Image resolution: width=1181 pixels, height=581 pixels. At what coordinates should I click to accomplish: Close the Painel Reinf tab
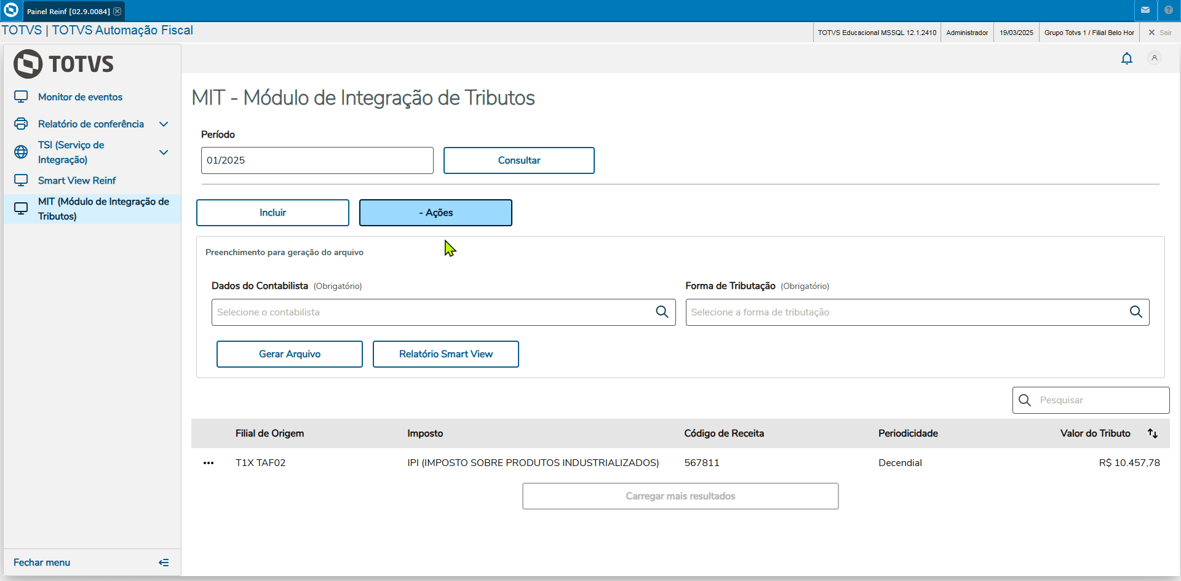[x=117, y=11]
